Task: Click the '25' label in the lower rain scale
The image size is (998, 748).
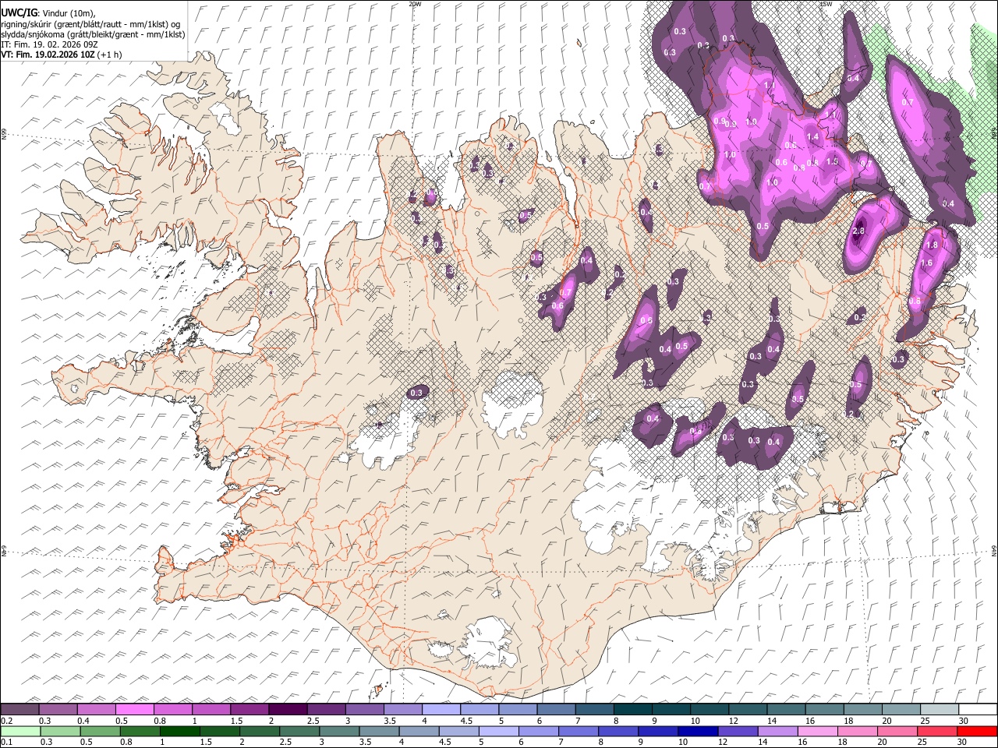Action: (x=922, y=743)
